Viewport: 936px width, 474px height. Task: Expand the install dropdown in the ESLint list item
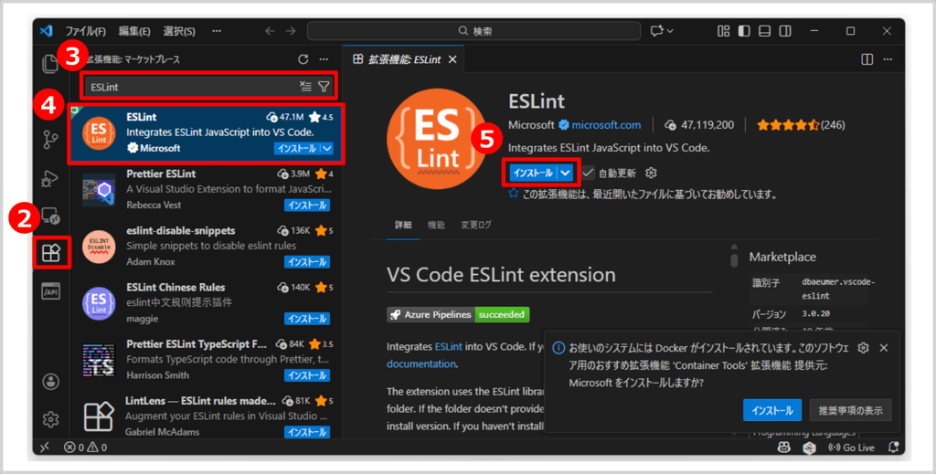click(x=327, y=149)
